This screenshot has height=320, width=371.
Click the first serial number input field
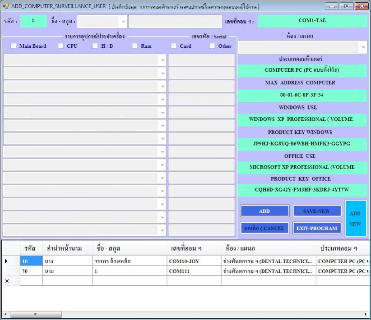click(x=201, y=60)
